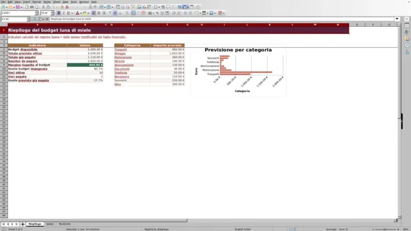The image size is (411, 231).
Task: Open the Sheet menu
Action: coord(57,2)
